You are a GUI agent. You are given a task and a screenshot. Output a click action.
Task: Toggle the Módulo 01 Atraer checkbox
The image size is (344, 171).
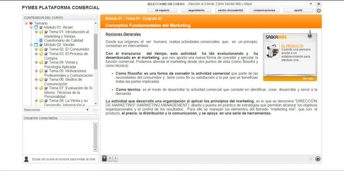41,28
